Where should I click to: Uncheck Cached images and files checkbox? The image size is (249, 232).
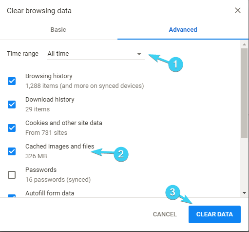point(12,151)
